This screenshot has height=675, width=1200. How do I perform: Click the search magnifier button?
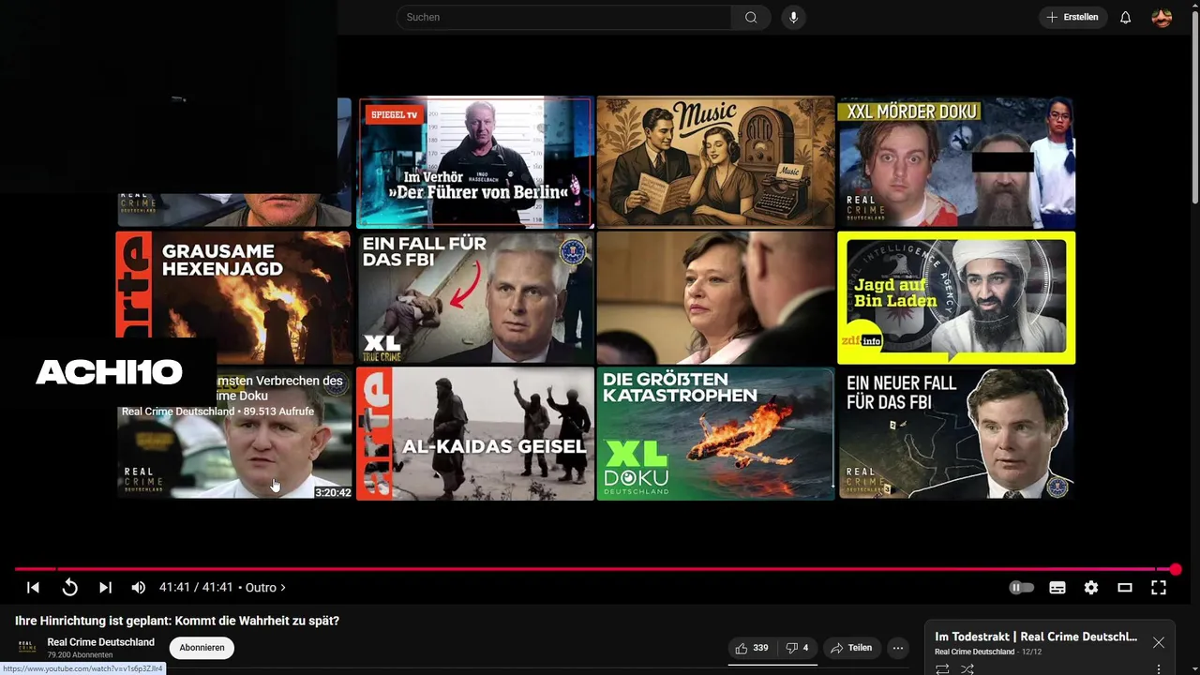[x=751, y=17]
